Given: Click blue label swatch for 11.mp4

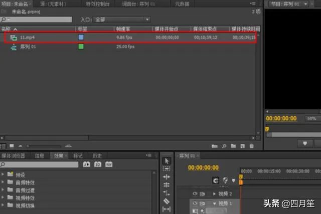Looking at the screenshot, I should 81,37.
